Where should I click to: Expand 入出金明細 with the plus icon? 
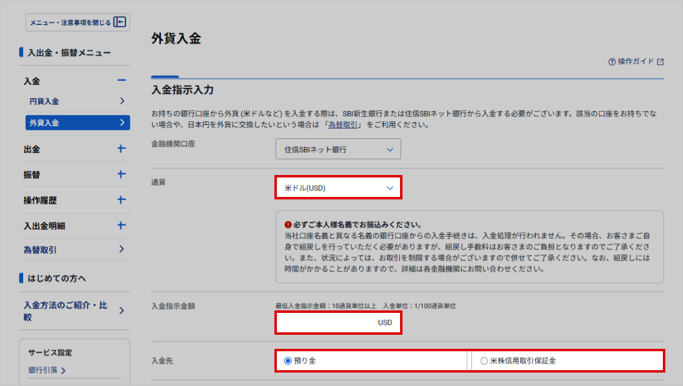pos(121,226)
